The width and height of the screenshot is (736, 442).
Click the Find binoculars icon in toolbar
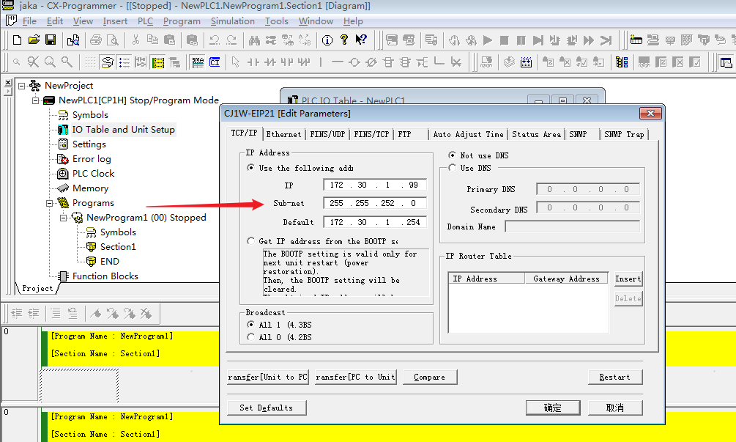coord(255,40)
